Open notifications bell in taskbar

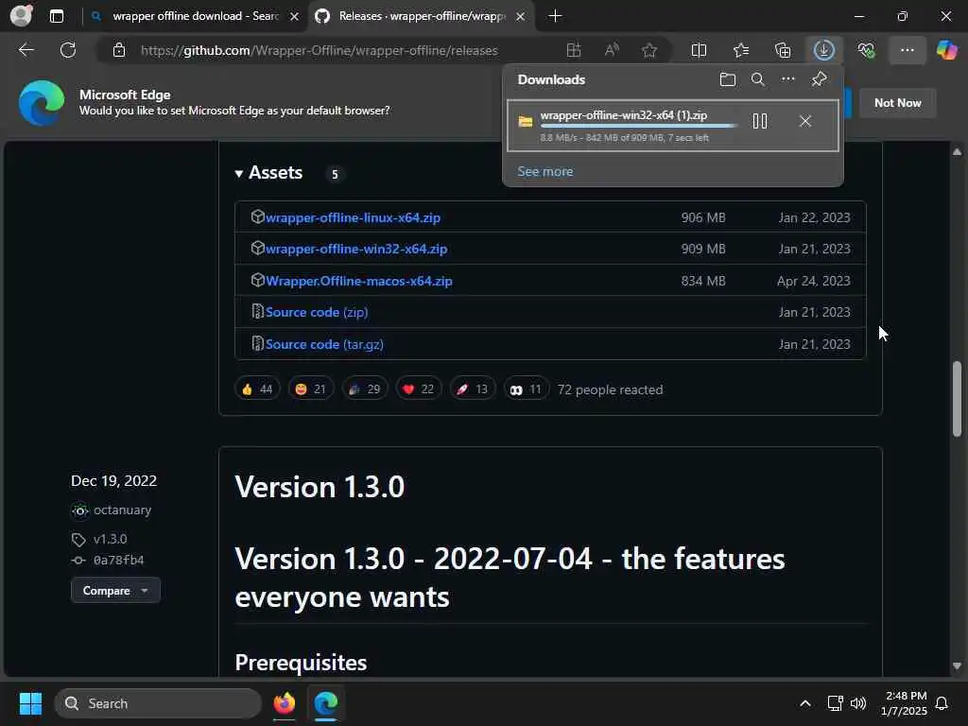(942, 703)
